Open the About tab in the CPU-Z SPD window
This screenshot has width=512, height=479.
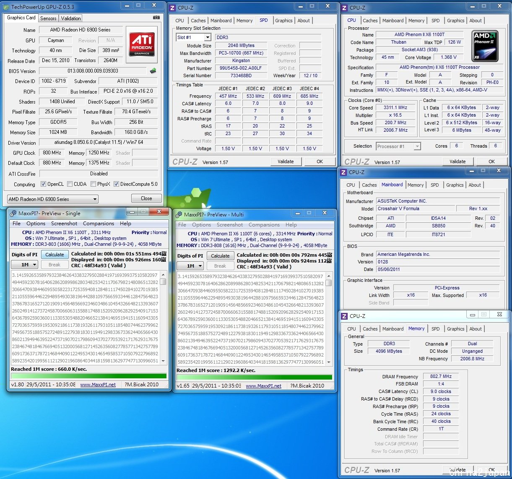[x=304, y=21]
